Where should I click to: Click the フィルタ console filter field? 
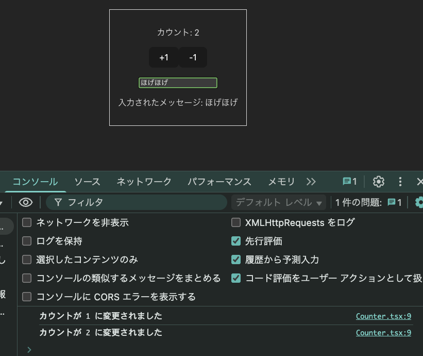139,202
